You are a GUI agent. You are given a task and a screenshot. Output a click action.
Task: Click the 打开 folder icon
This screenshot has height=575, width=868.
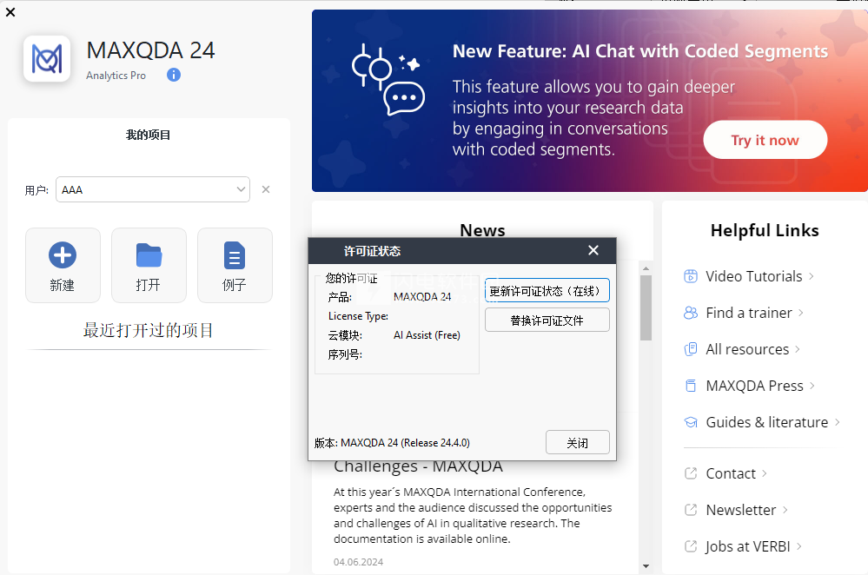(149, 255)
